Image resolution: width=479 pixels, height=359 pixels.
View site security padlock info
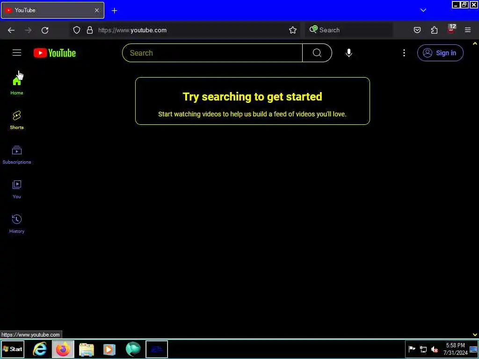coord(89,30)
